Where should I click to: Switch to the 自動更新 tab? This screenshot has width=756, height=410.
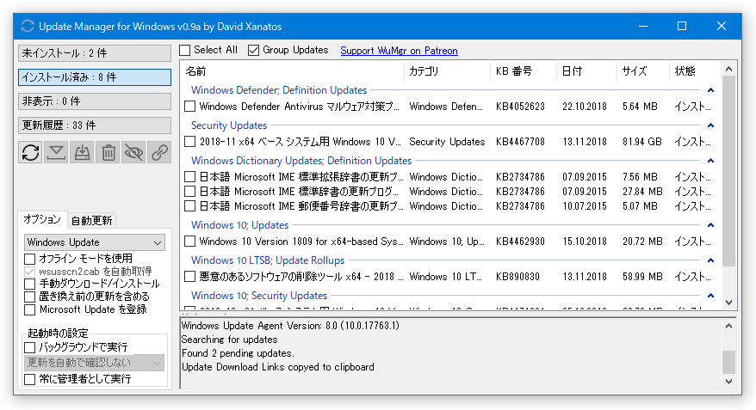[x=91, y=220]
